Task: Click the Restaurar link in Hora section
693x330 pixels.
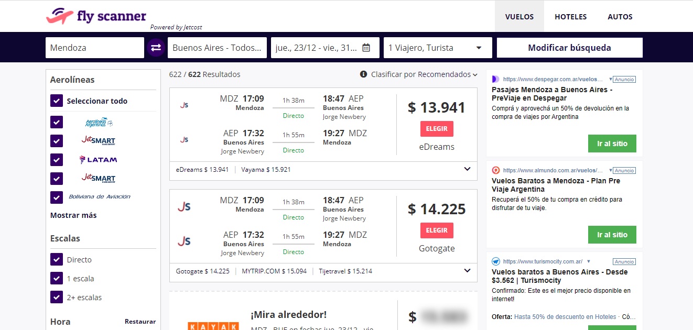Action: click(140, 322)
